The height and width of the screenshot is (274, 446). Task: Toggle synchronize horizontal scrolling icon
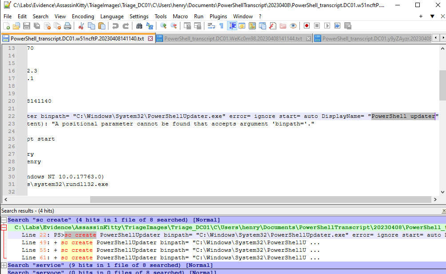tap(197, 26)
